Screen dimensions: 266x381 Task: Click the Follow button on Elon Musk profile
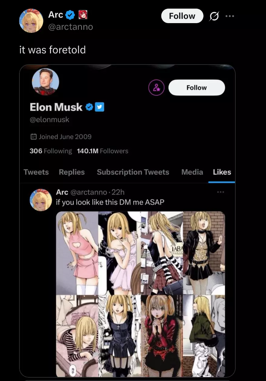tap(197, 88)
